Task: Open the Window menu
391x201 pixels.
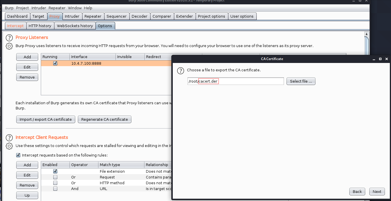Action: [x=74, y=8]
